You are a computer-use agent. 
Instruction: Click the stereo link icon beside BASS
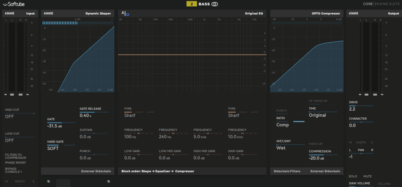[x=215, y=5]
